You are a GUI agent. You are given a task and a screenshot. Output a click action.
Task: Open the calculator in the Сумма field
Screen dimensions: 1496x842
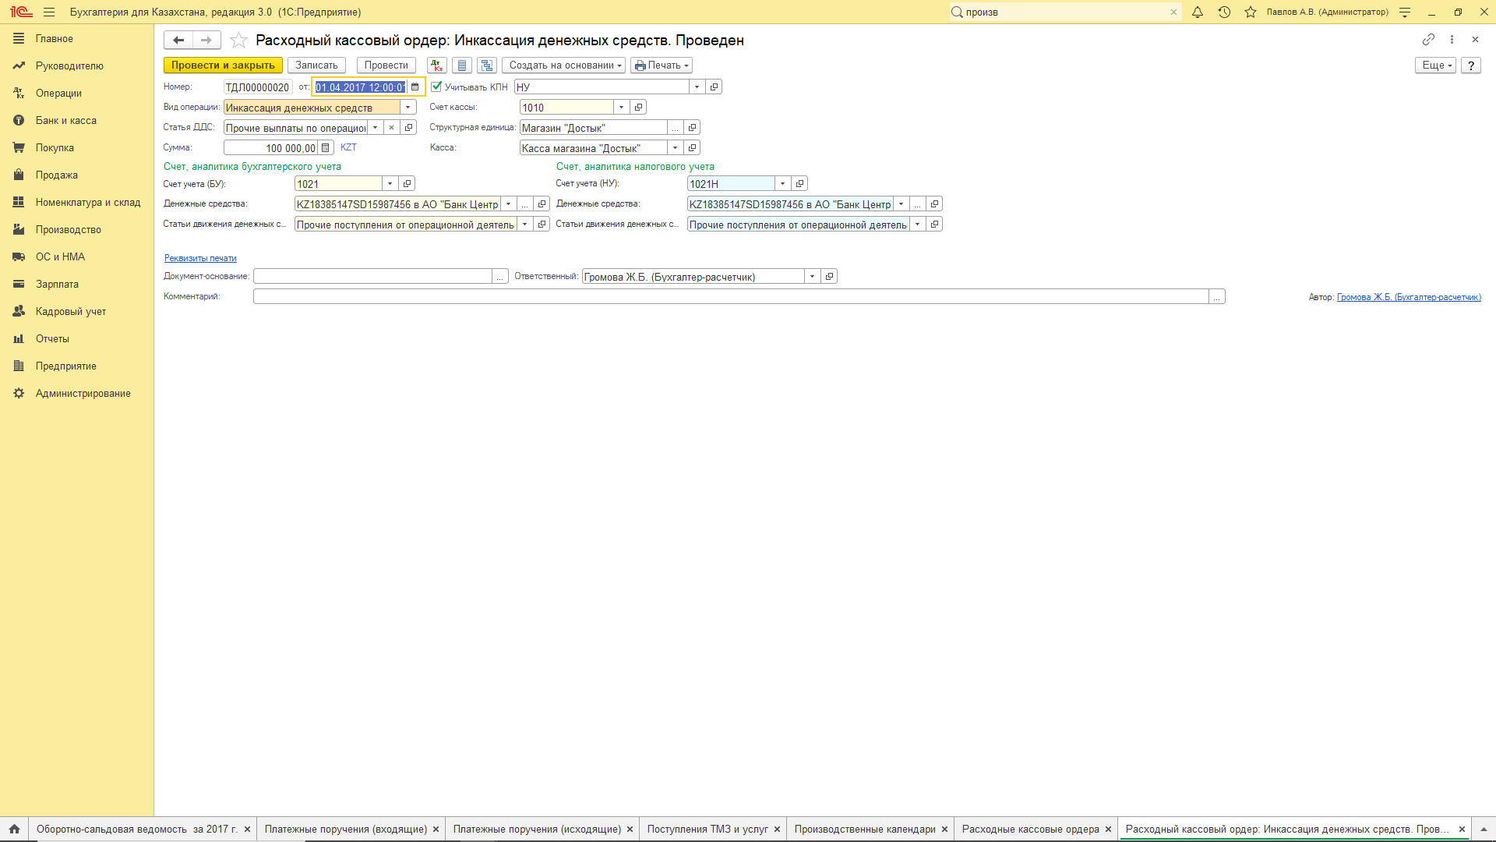tap(326, 148)
